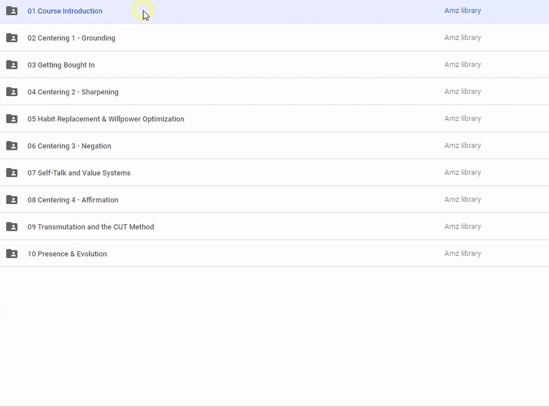Click Amz library owner in 06 Centering 3 row
This screenshot has width=549, height=407.
click(x=462, y=146)
